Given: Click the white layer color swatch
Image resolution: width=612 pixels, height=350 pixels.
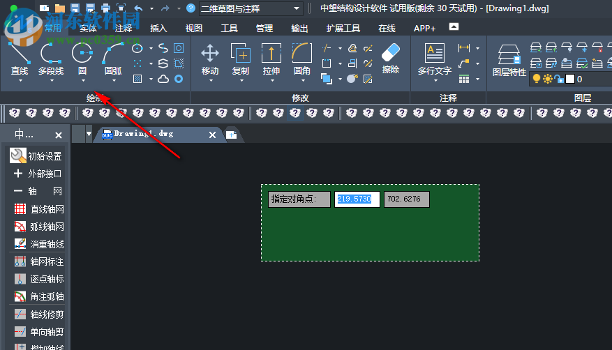Looking at the screenshot, I should click(570, 79).
